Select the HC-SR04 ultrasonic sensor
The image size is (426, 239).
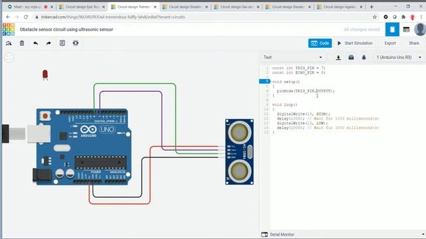[x=240, y=152]
